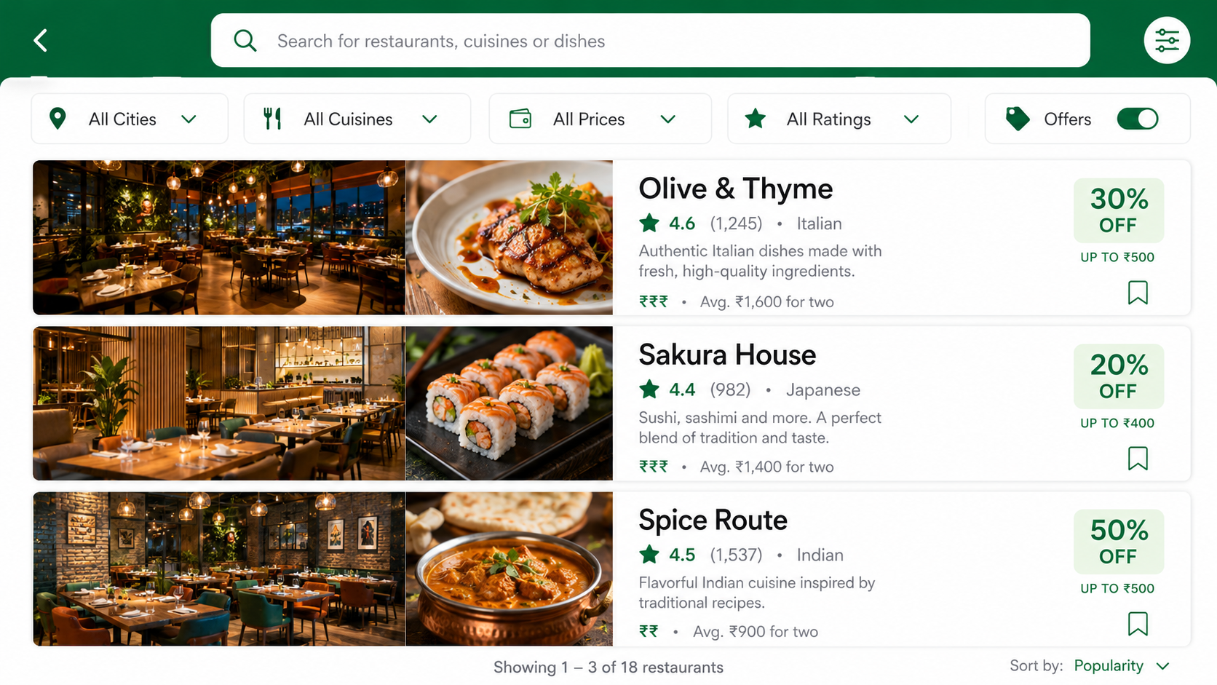This screenshot has width=1217, height=685.
Task: Select the 20% OFF offer badge
Action: coord(1119,376)
